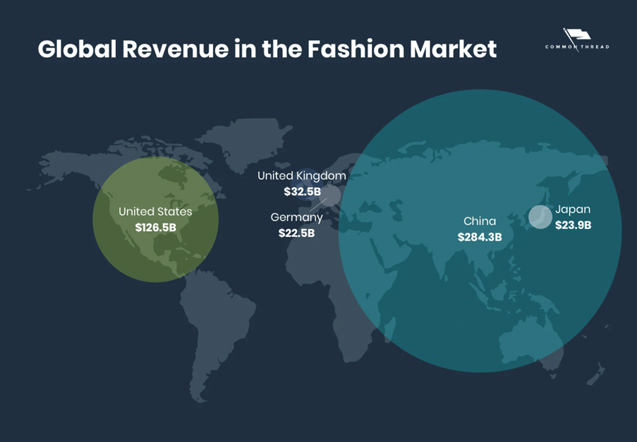Click the $23.9B Japan figure
The width and height of the screenshot is (637, 442).
574,226
